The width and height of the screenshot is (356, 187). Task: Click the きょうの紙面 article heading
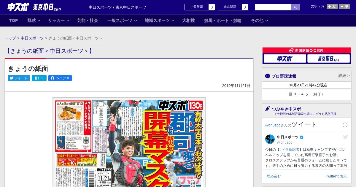(28, 69)
